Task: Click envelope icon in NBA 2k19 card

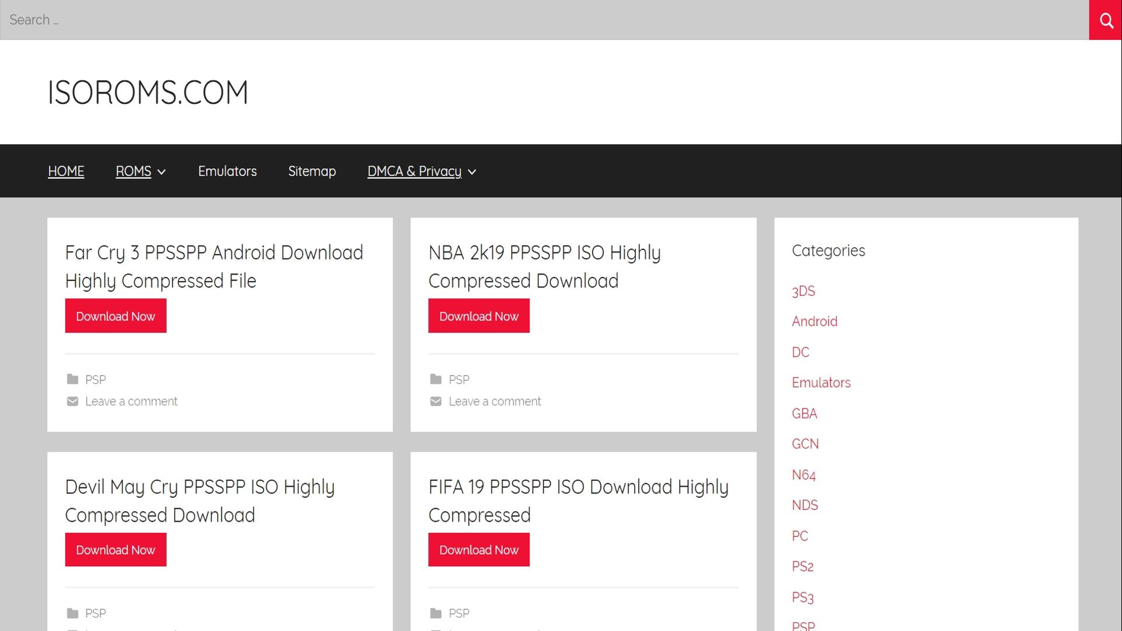Action: coord(436,401)
